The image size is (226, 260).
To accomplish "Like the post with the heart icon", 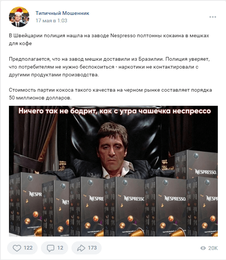I will [x=17, y=248].
